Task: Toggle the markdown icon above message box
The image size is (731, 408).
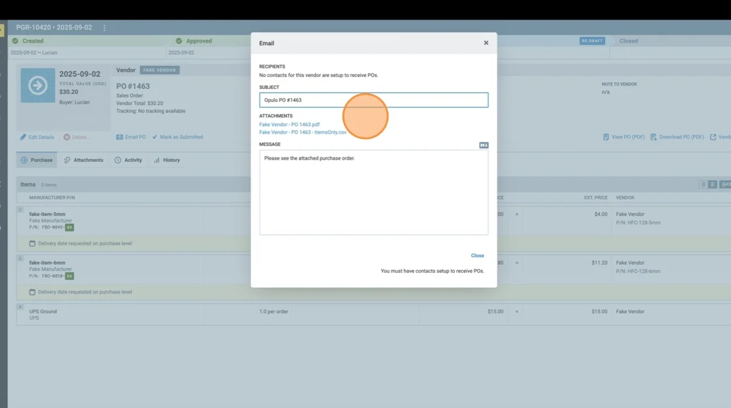Action: pyautogui.click(x=484, y=145)
